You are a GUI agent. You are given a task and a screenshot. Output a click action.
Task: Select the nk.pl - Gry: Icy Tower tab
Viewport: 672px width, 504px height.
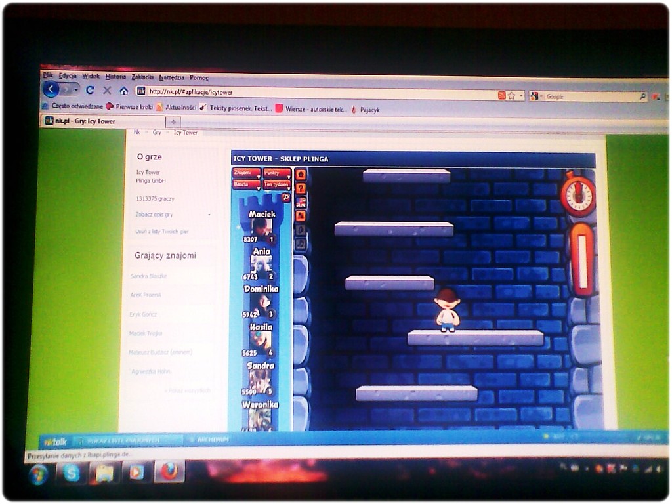click(103, 121)
